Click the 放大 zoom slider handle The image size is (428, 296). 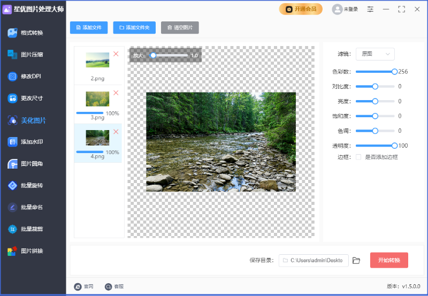point(153,55)
